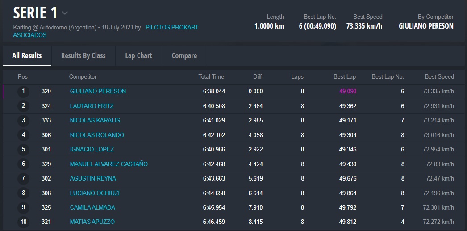The image size is (467, 231).
Task: Click the position 10 circle badge
Action: point(23,222)
